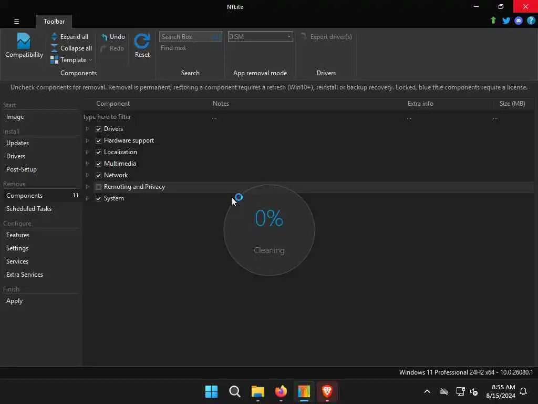Undo the last change
Viewport: 538px width, 404px height.
point(113,37)
